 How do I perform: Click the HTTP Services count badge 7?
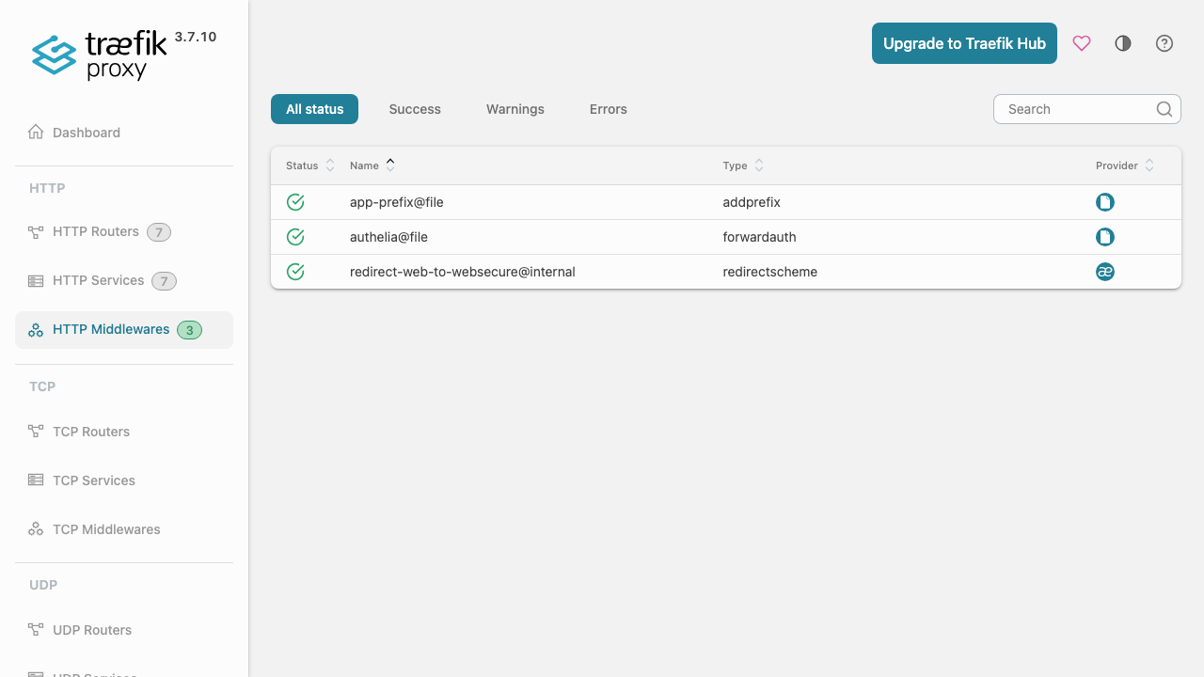tap(165, 281)
